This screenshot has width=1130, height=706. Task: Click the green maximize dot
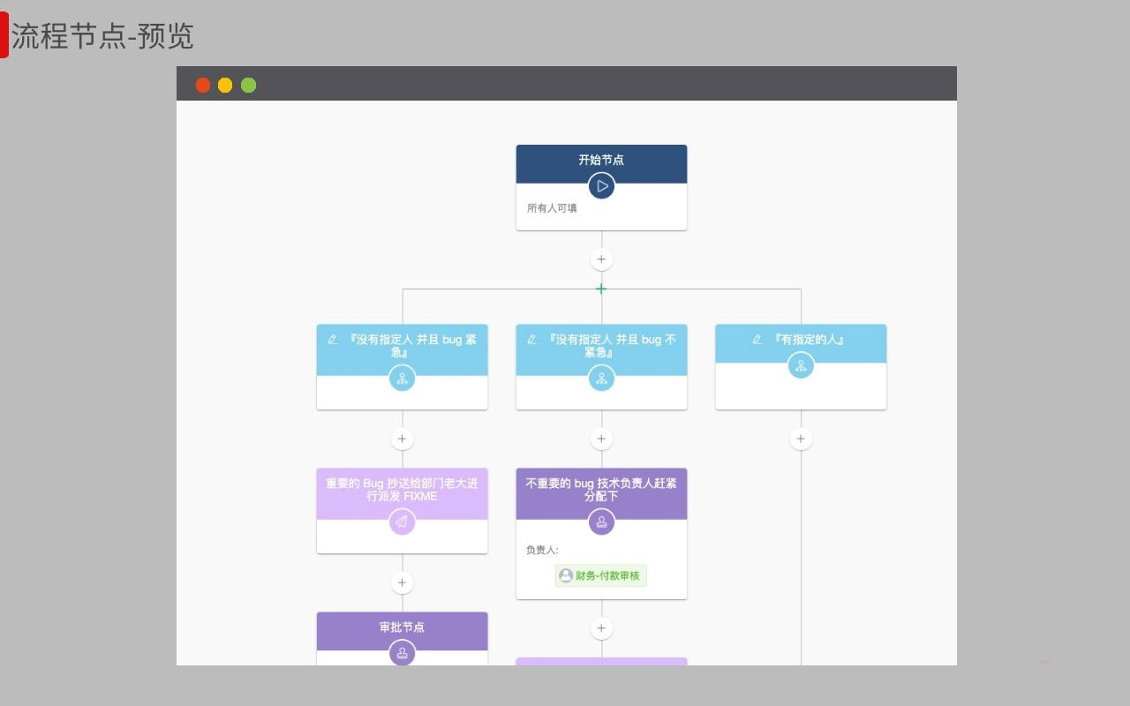[x=249, y=85]
